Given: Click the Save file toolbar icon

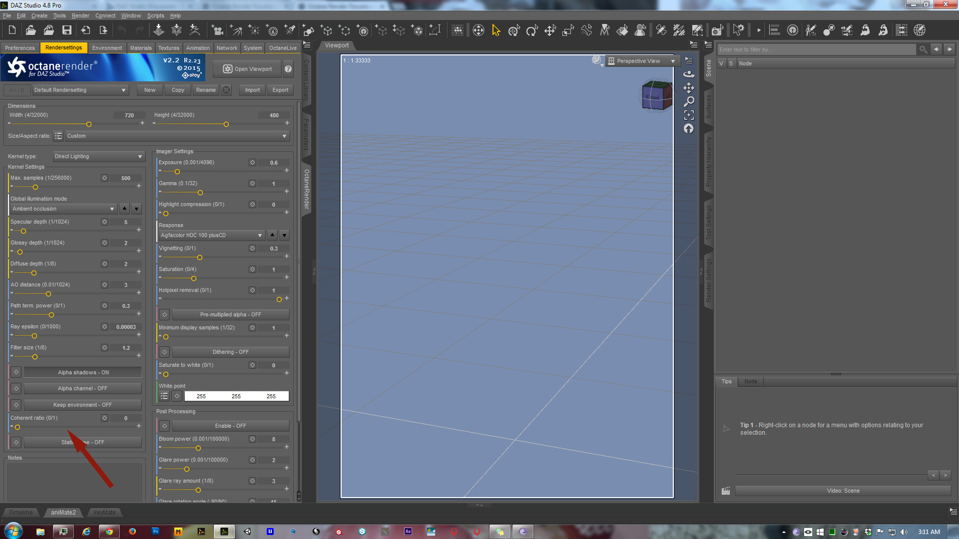Looking at the screenshot, I should [x=66, y=30].
